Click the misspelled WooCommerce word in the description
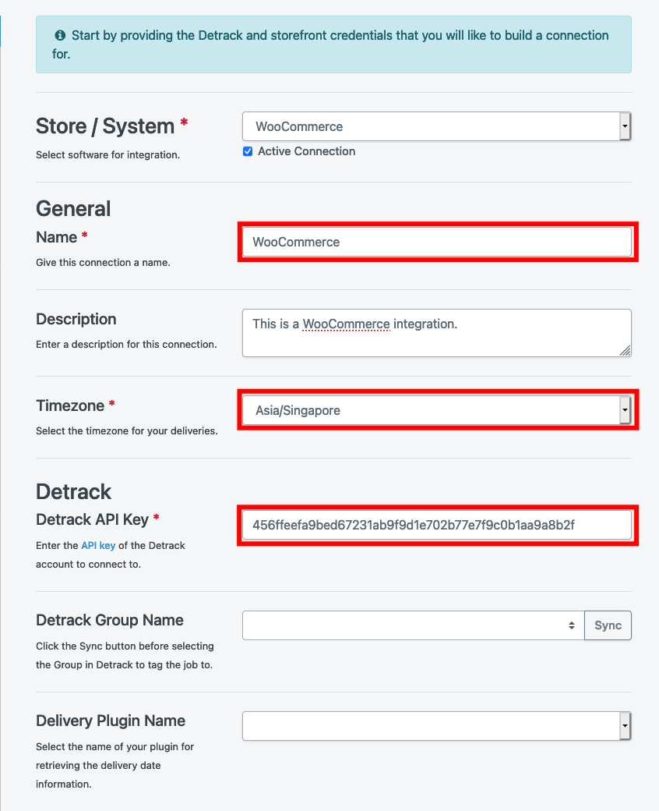The height and width of the screenshot is (811, 659). click(346, 324)
